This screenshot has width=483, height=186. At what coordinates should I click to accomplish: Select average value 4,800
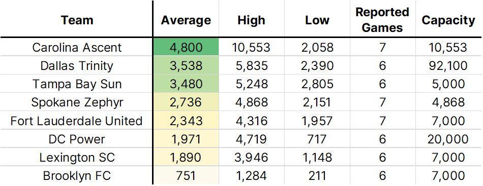(186, 48)
